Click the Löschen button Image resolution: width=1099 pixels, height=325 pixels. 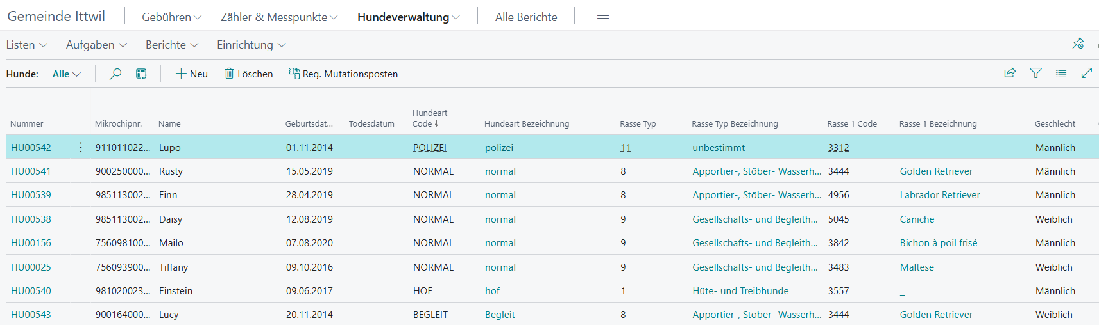click(248, 74)
